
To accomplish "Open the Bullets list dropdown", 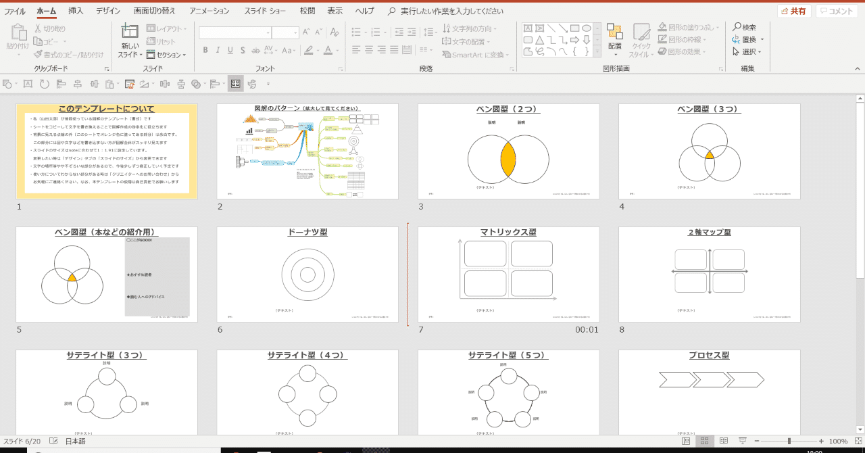I will click(366, 32).
